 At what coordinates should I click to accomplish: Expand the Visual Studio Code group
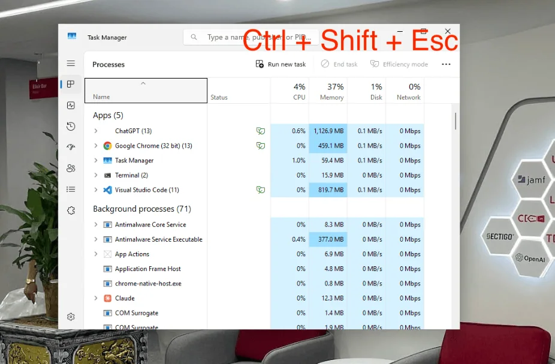[x=95, y=189]
